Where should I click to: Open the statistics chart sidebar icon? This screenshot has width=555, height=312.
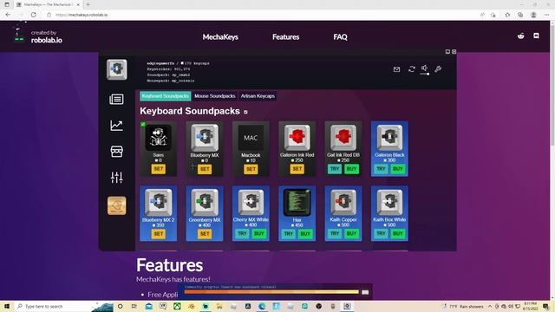pyautogui.click(x=116, y=125)
